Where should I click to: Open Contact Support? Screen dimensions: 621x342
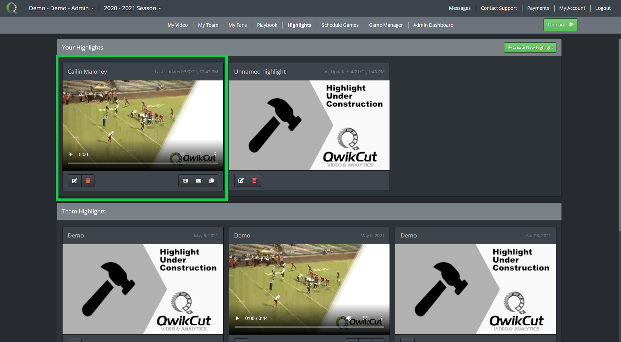499,8
